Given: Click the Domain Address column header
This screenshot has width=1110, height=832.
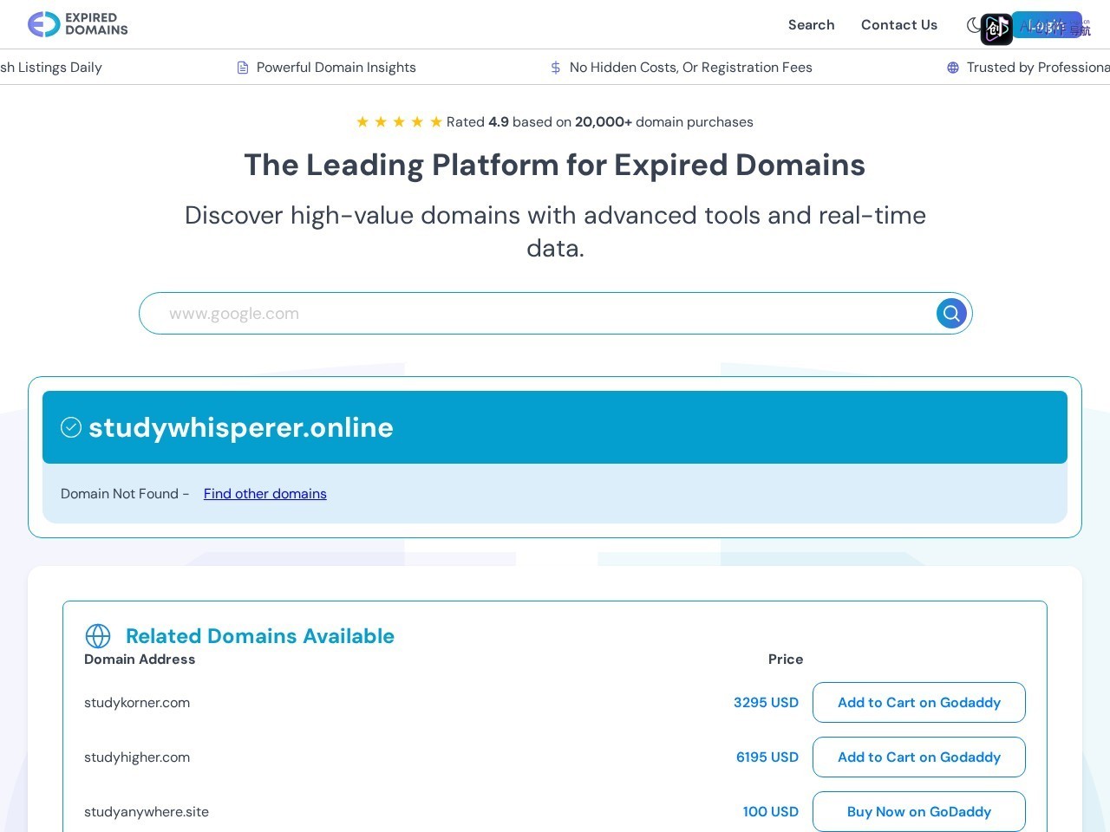Looking at the screenshot, I should pyautogui.click(x=140, y=660).
